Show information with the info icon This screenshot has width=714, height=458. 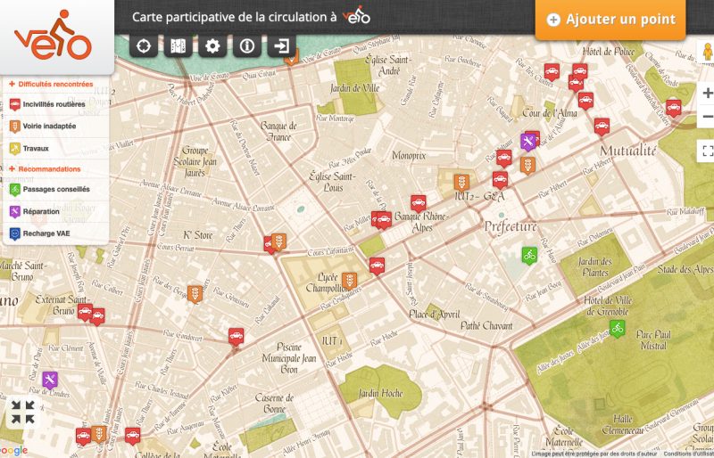pos(247,46)
